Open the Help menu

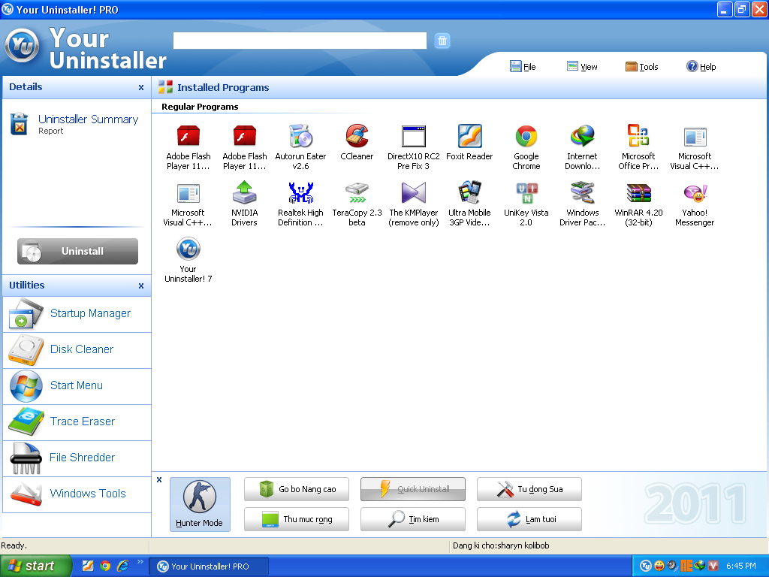(x=701, y=67)
